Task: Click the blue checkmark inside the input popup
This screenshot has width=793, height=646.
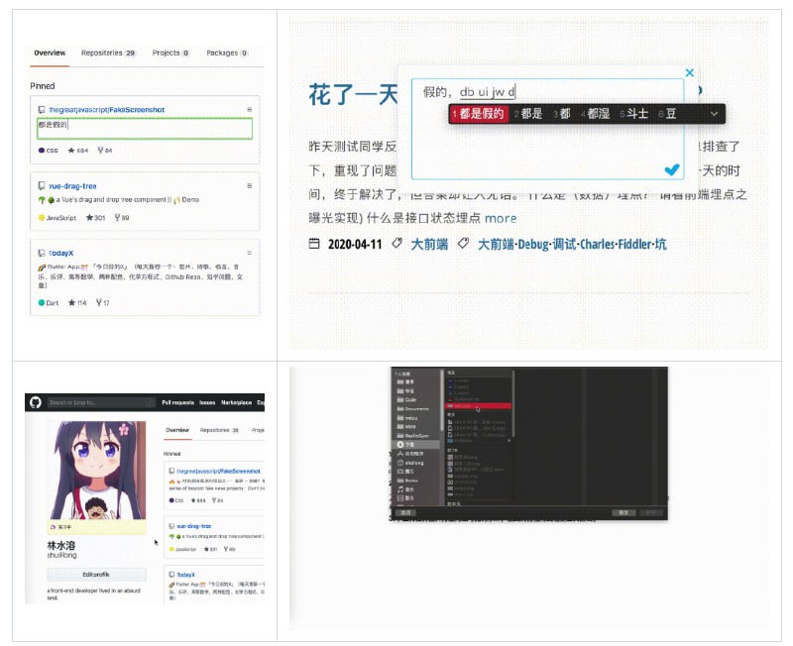Action: [x=671, y=170]
